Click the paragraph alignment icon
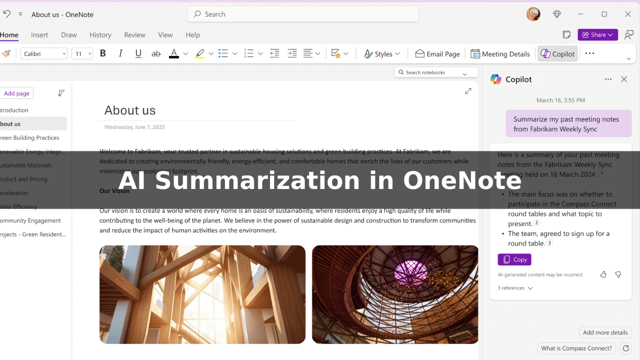This screenshot has width=640, height=360. [x=308, y=53]
